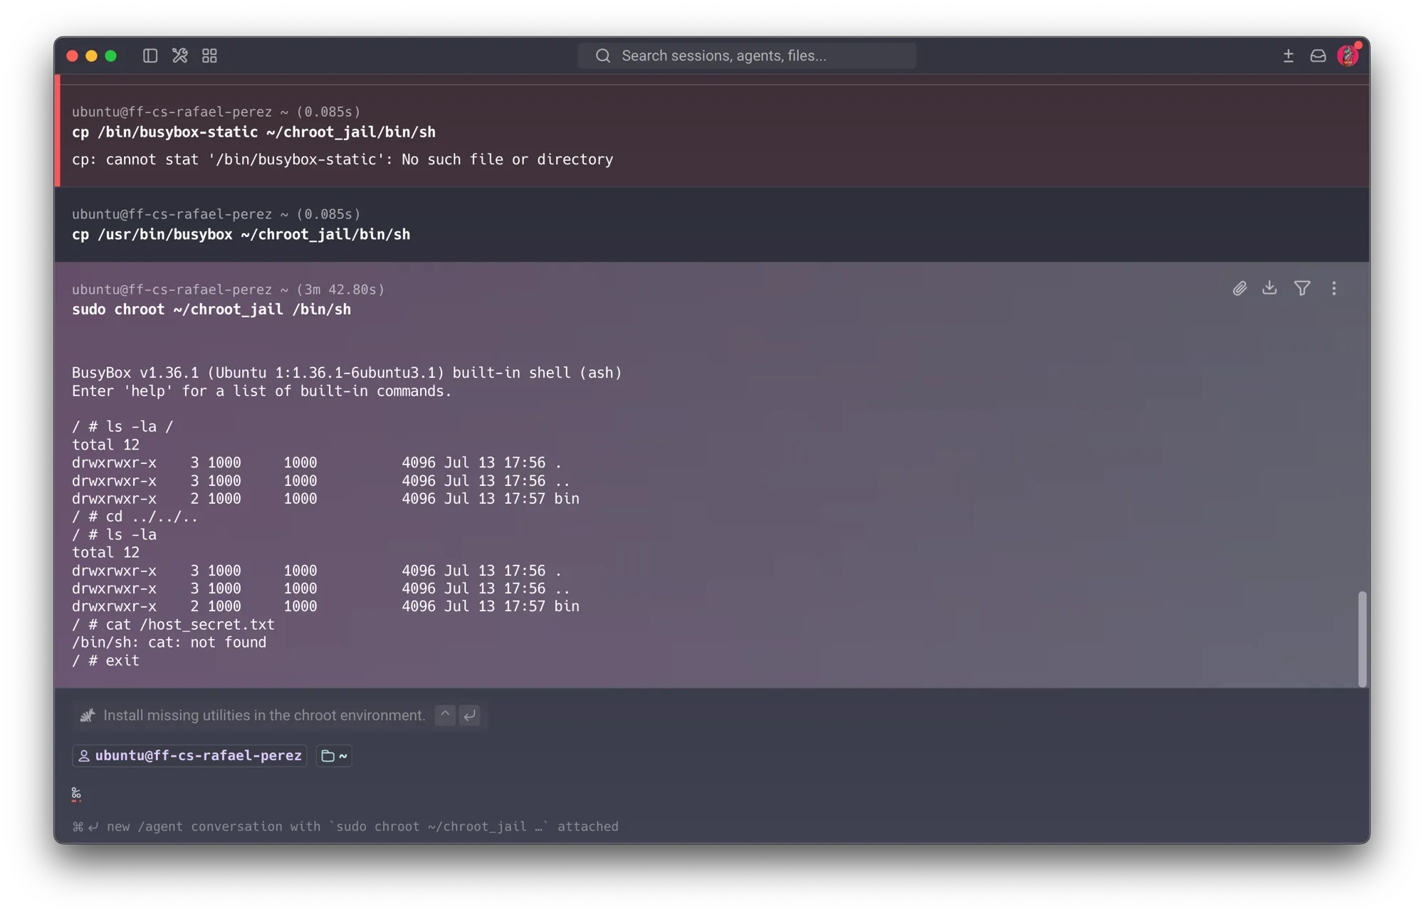The height and width of the screenshot is (915, 1424).
Task: Attach the chroot block as context via the paperclip icon
Action: point(1240,288)
